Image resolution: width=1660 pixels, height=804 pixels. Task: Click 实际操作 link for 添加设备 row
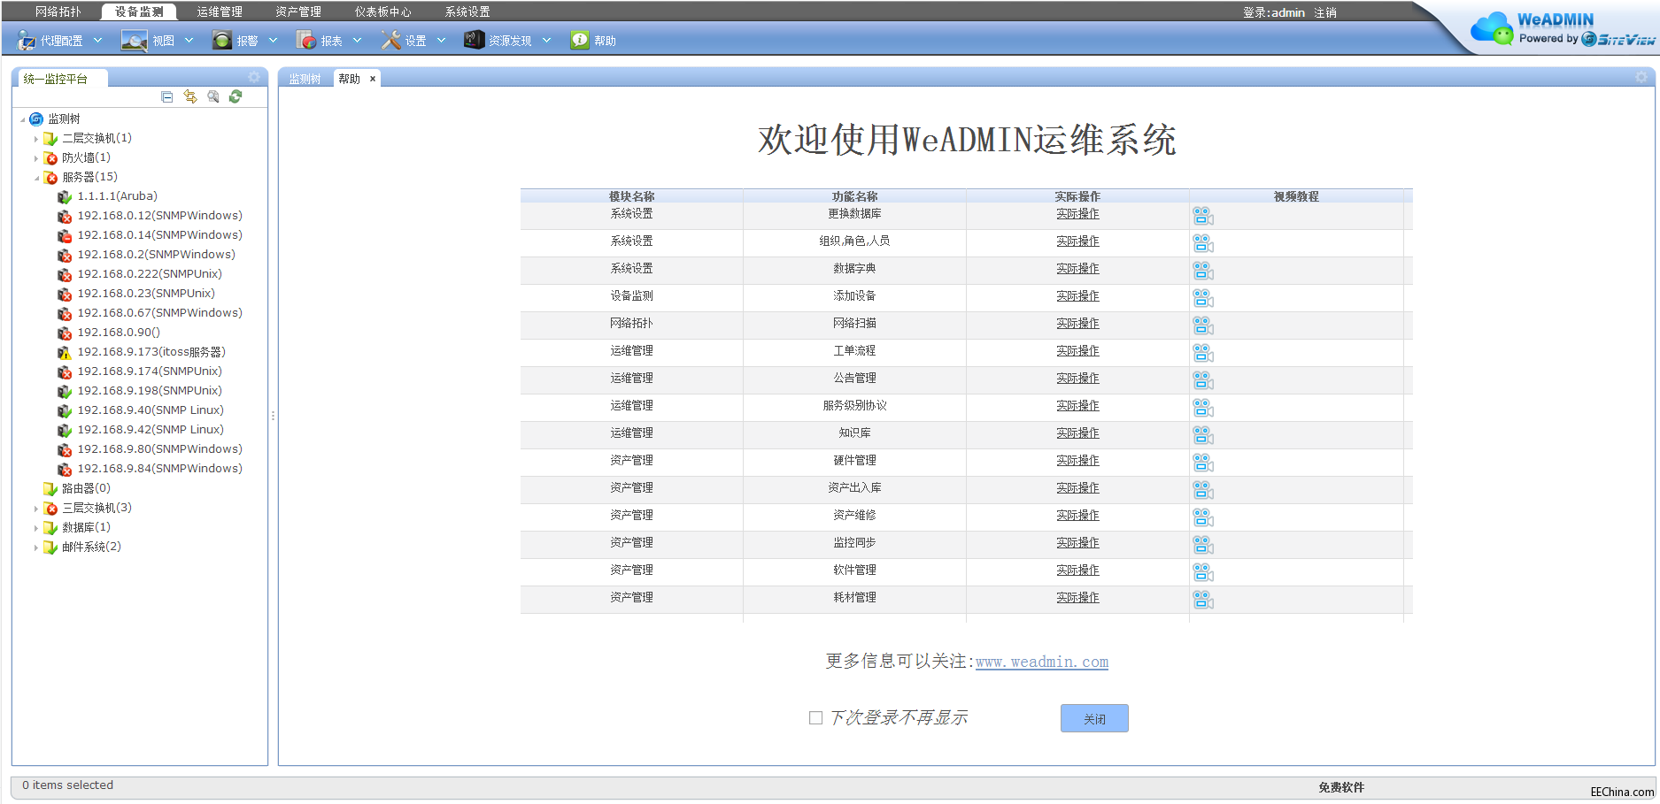[x=1077, y=296]
